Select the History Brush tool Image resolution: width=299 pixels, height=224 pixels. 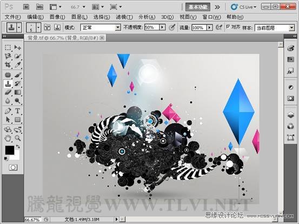pos(17,84)
